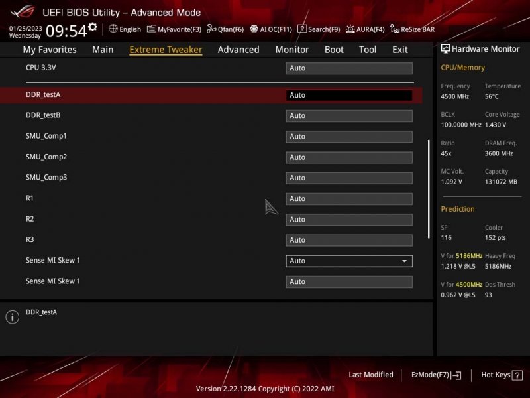530x398 pixels.
Task: Click the 1.430 V core voltage value
Action: pos(496,125)
